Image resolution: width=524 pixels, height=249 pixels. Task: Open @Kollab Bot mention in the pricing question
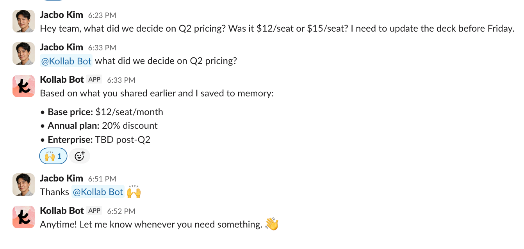[x=66, y=61]
